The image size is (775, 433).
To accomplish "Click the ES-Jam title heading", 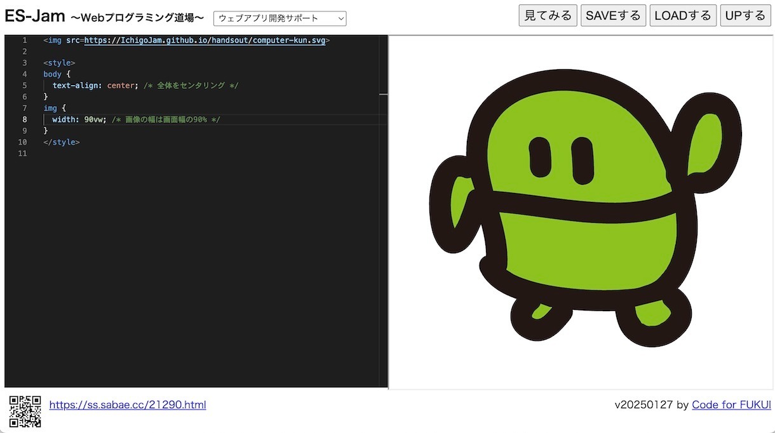I will [35, 17].
